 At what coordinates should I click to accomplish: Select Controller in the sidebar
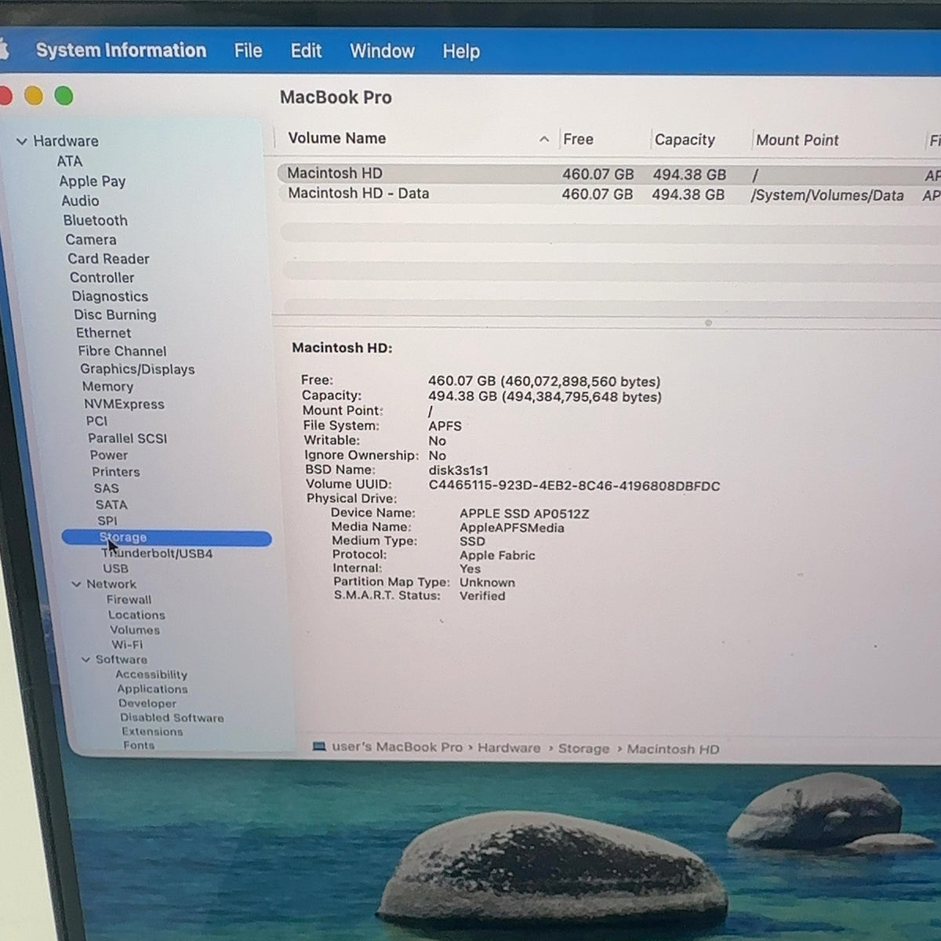point(101,278)
